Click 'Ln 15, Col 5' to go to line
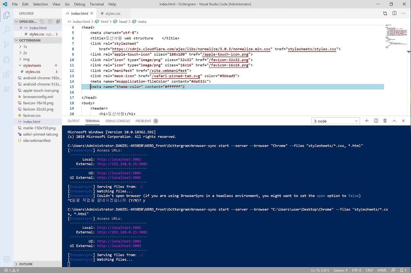This screenshot has height=273, width=411. coord(320,270)
